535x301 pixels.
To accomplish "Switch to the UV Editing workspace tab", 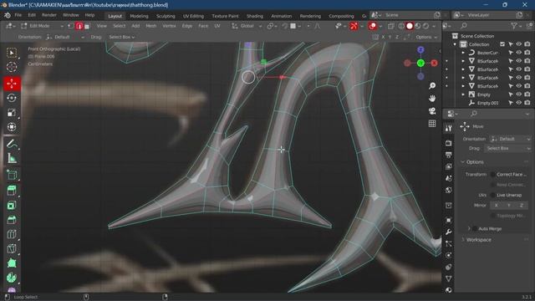I will (193, 16).
